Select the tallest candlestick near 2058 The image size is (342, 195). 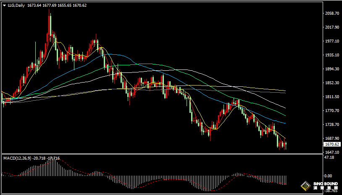click(x=49, y=26)
